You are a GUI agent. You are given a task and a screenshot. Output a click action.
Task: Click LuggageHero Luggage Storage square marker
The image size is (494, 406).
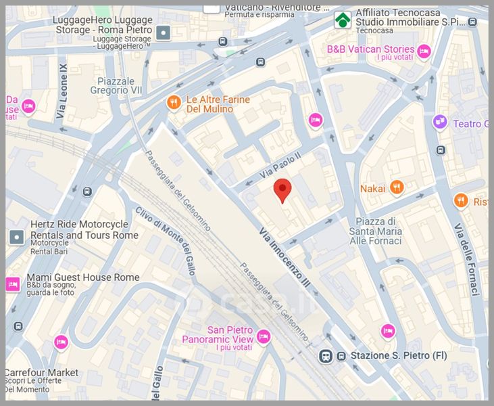pos(163,32)
